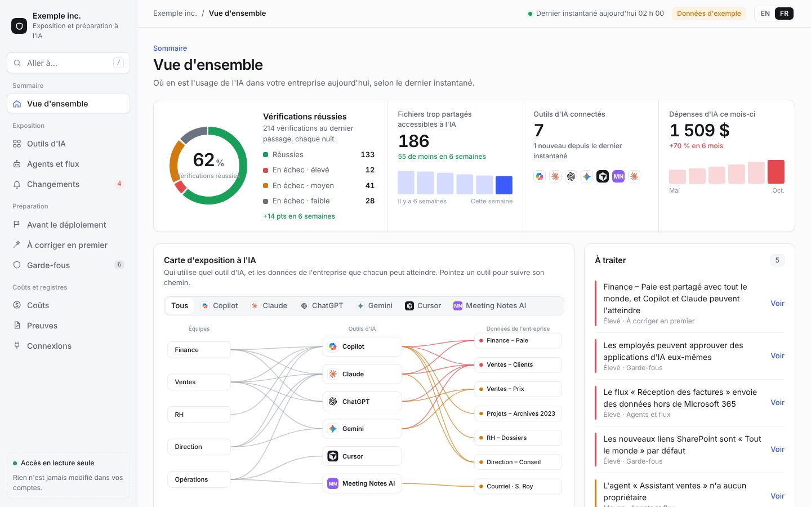Viewport: 811px width, 507px height.
Task: Click the shield icon beside Garde-fous
Action: [x=17, y=265]
